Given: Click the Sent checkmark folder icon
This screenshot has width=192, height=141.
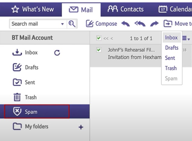Looking at the screenshot, I should tap(17, 82).
